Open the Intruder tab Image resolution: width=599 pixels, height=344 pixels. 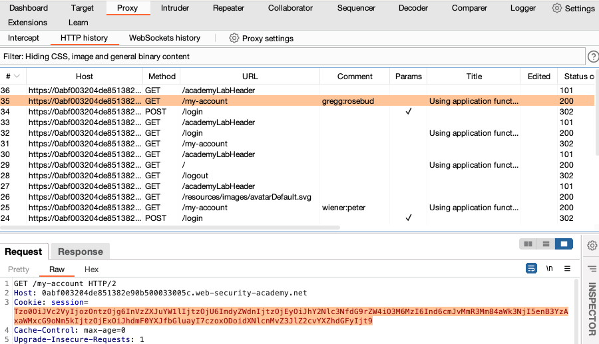click(x=175, y=8)
